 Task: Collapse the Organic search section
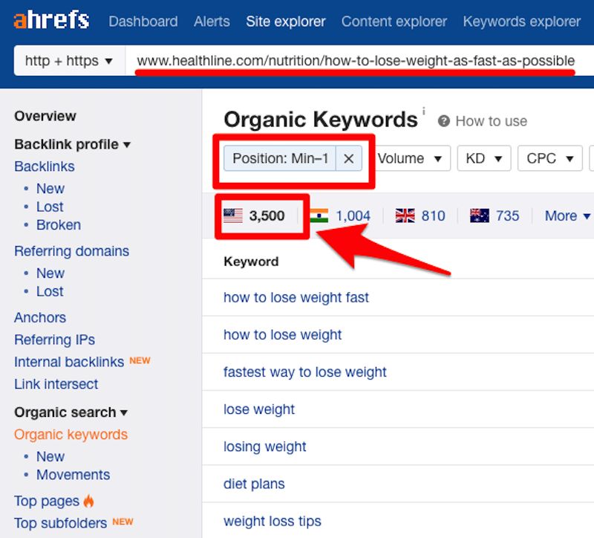(71, 412)
